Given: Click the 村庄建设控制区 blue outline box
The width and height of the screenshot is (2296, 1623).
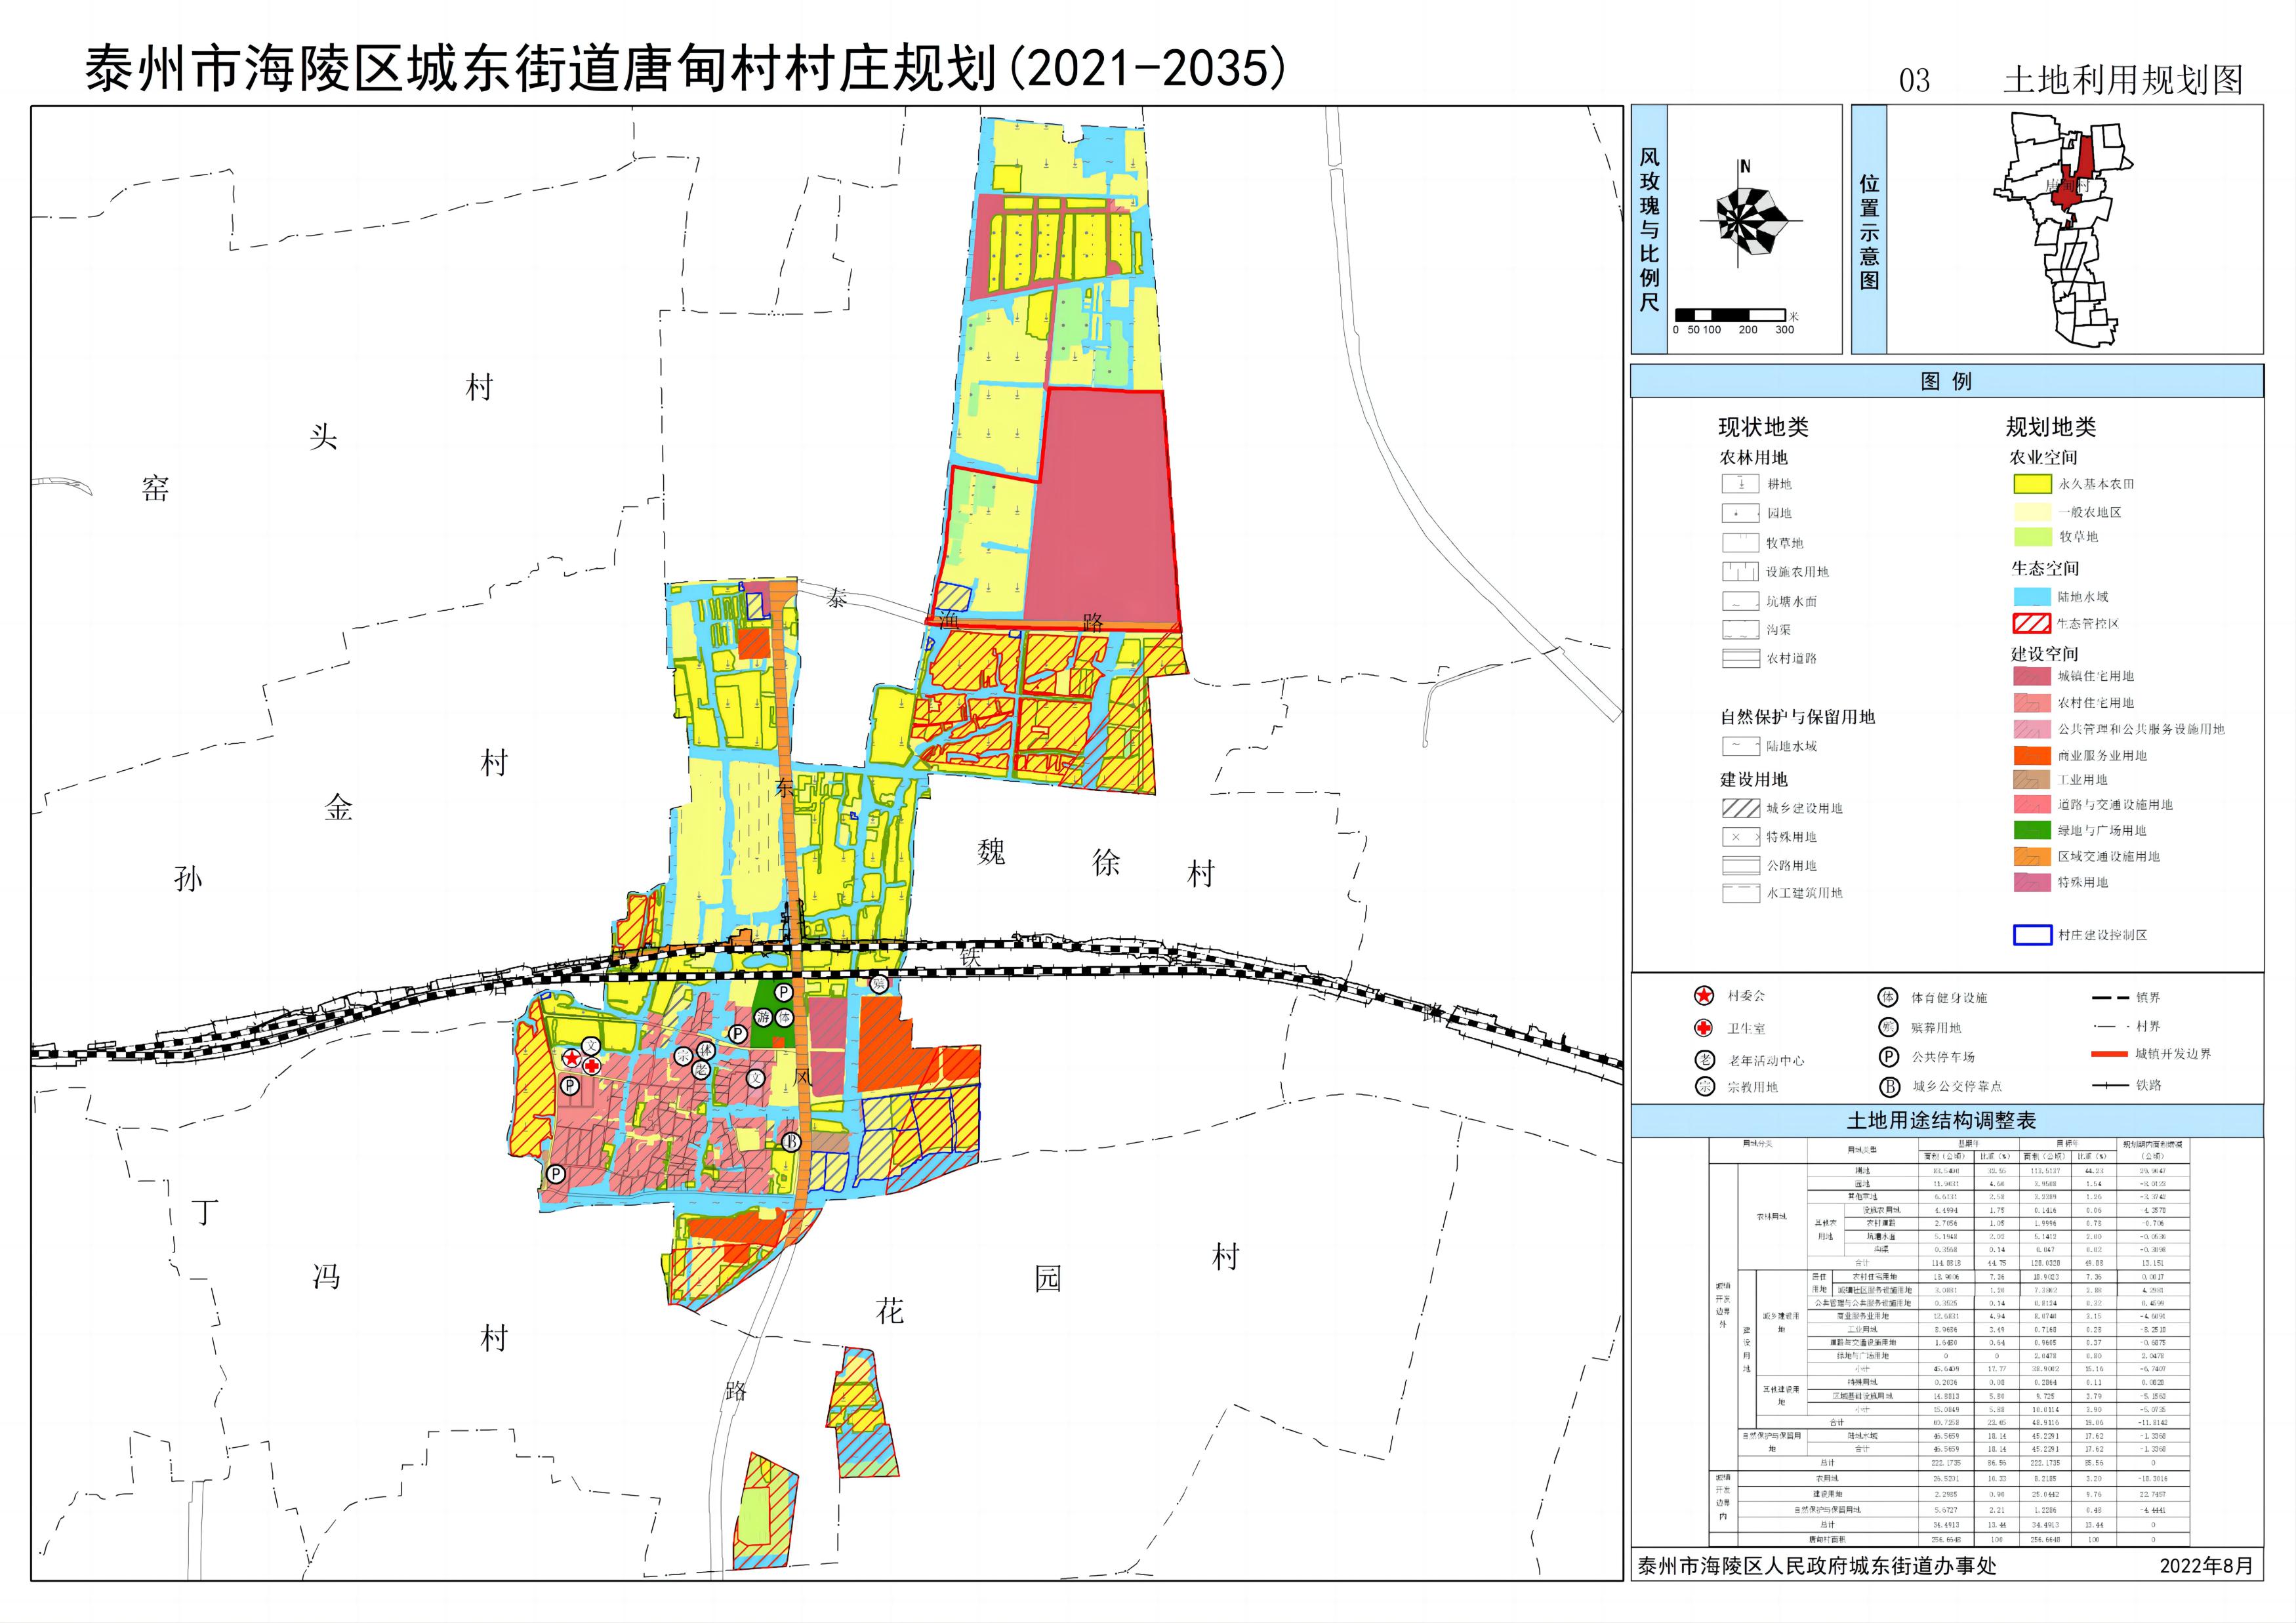Looking at the screenshot, I should point(2032,935).
